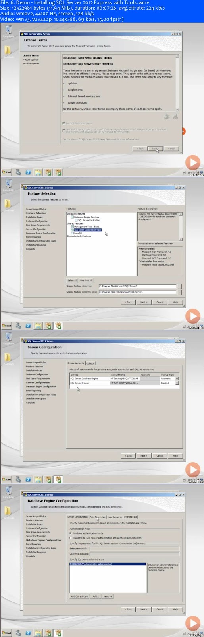Select the Windows authentication mode radio button
This screenshot has height=637, width=204.
coord(71,533)
